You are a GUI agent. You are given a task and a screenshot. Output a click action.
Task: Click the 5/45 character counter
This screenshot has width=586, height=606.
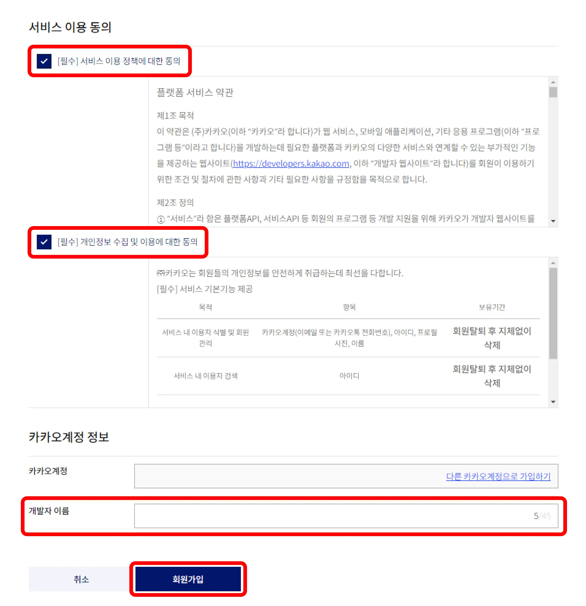click(x=542, y=516)
